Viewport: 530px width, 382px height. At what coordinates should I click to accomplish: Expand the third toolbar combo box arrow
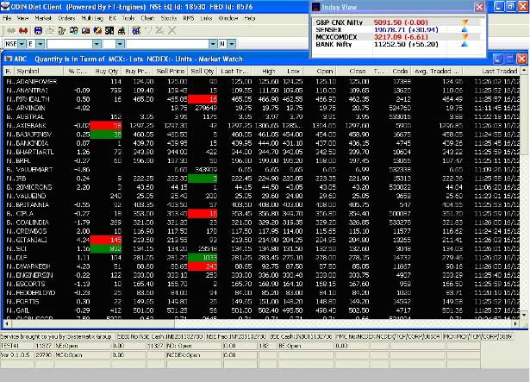click(x=97, y=44)
